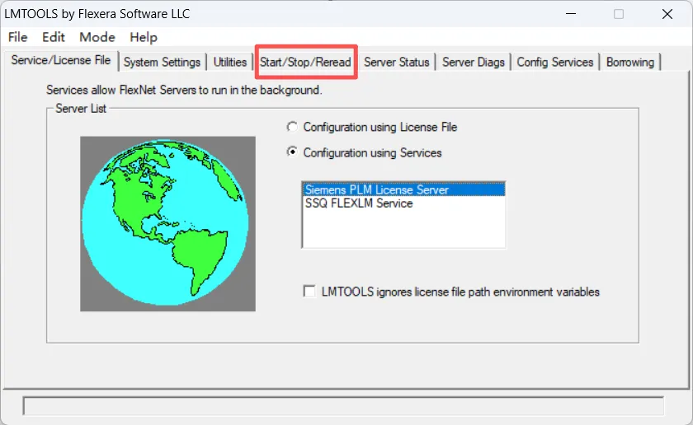Open the Mode menu
This screenshot has height=425, width=693.
pyautogui.click(x=97, y=37)
